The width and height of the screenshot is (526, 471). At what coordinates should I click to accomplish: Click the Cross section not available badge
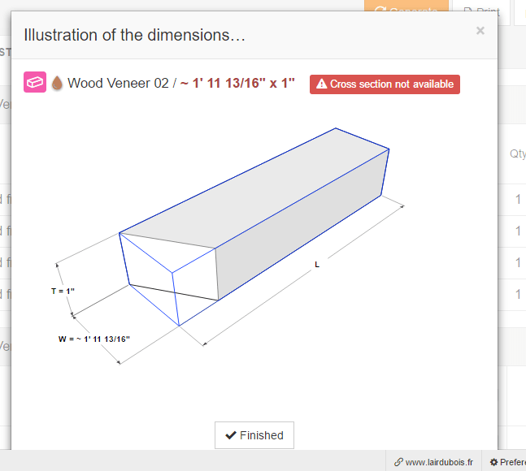[385, 84]
